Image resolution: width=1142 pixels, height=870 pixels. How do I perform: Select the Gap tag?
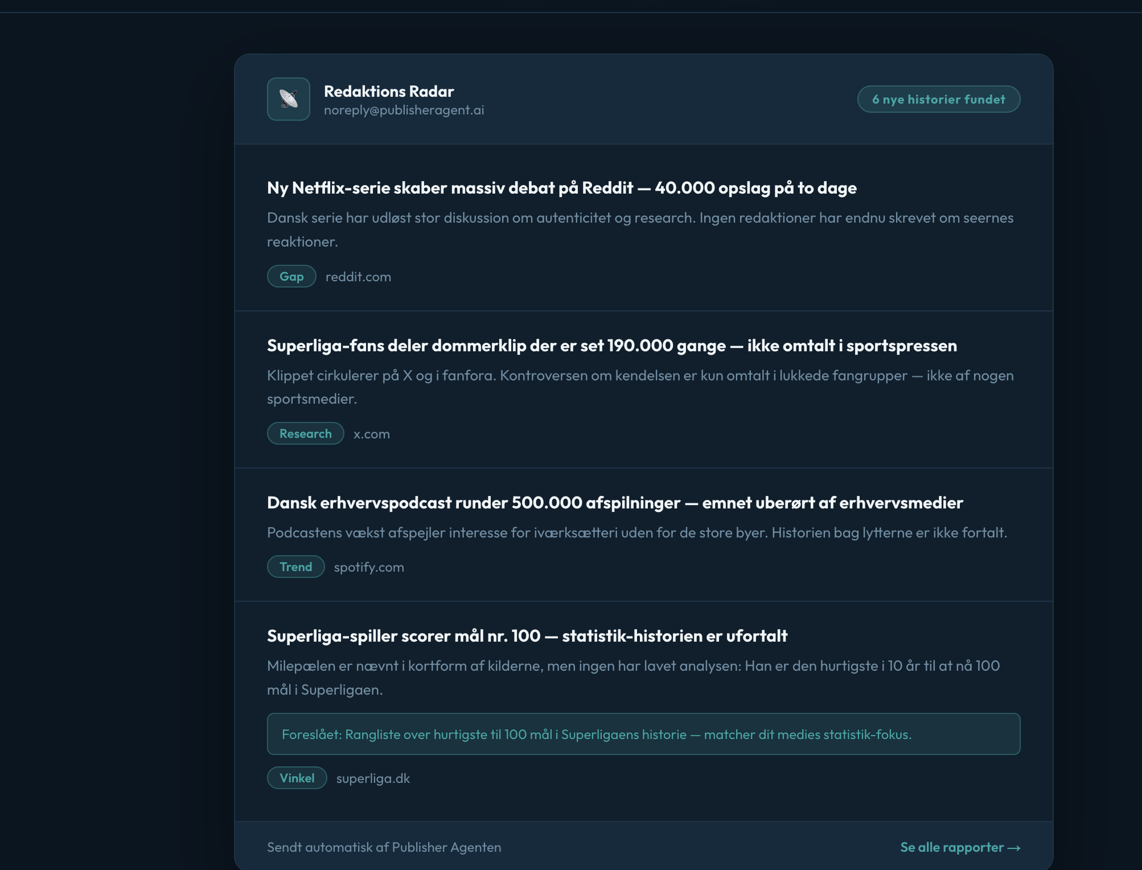pyautogui.click(x=291, y=276)
